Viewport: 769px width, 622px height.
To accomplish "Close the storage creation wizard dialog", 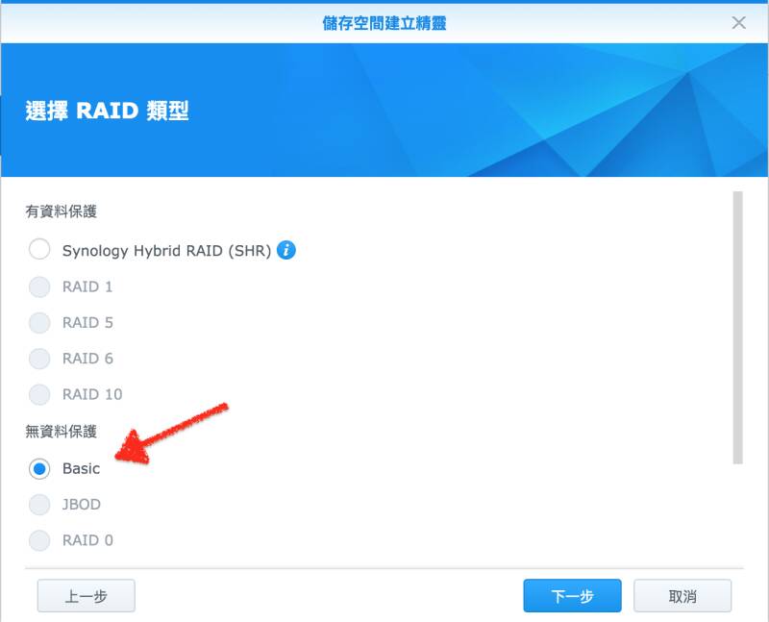I will pos(738,22).
